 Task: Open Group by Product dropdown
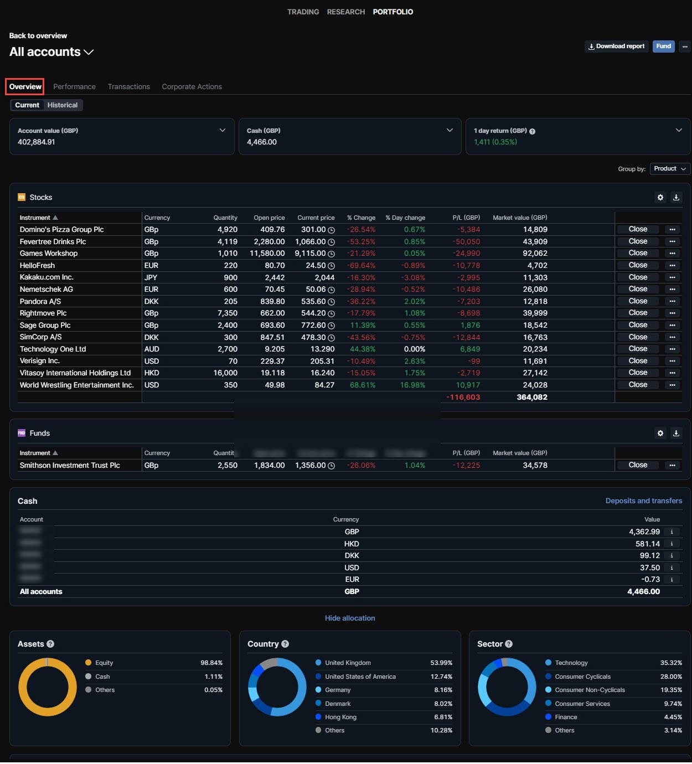point(669,169)
